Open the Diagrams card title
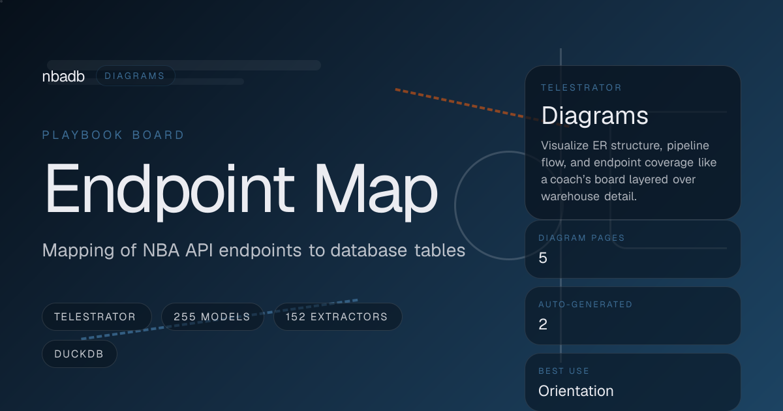Viewport: 783px width, 411px height. click(x=594, y=116)
